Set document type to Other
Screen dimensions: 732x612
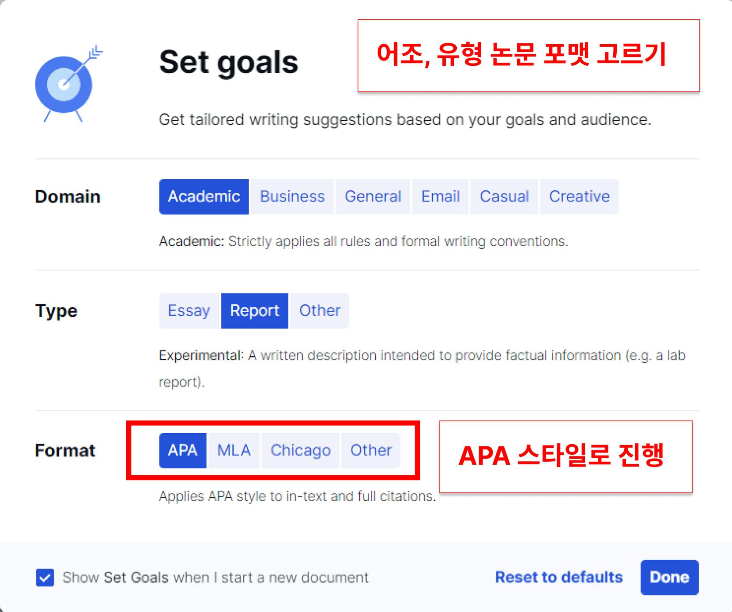[x=320, y=311]
